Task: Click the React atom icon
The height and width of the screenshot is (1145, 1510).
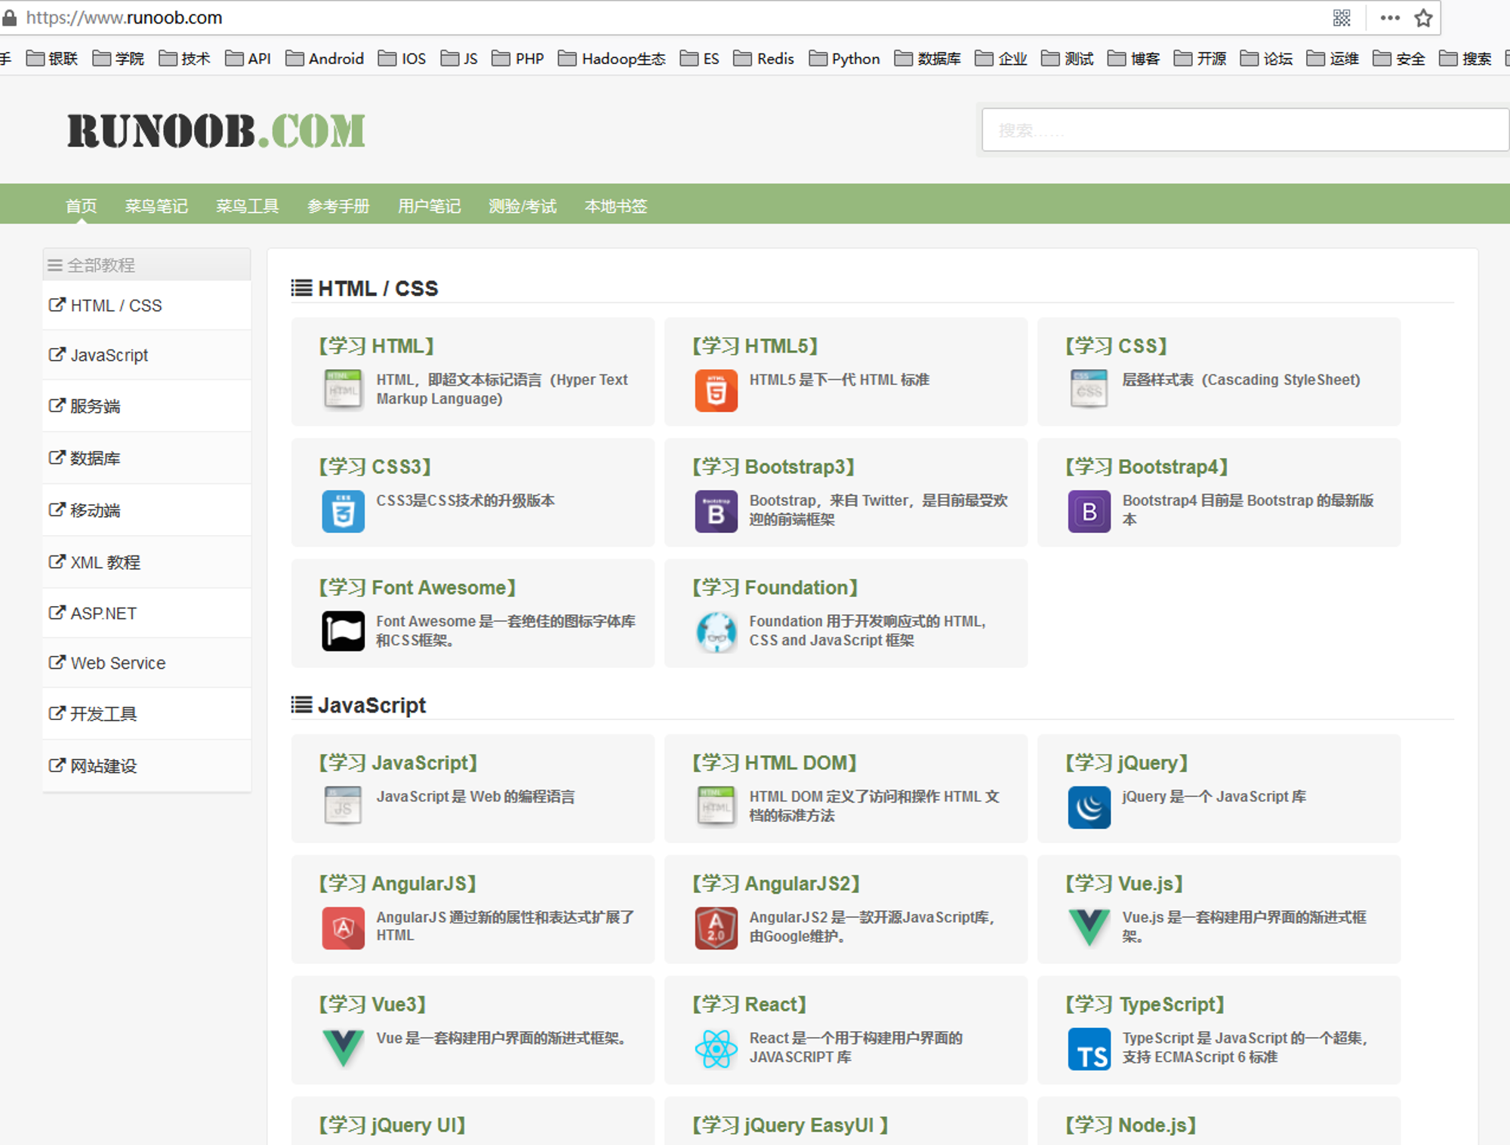Action: 716,1048
